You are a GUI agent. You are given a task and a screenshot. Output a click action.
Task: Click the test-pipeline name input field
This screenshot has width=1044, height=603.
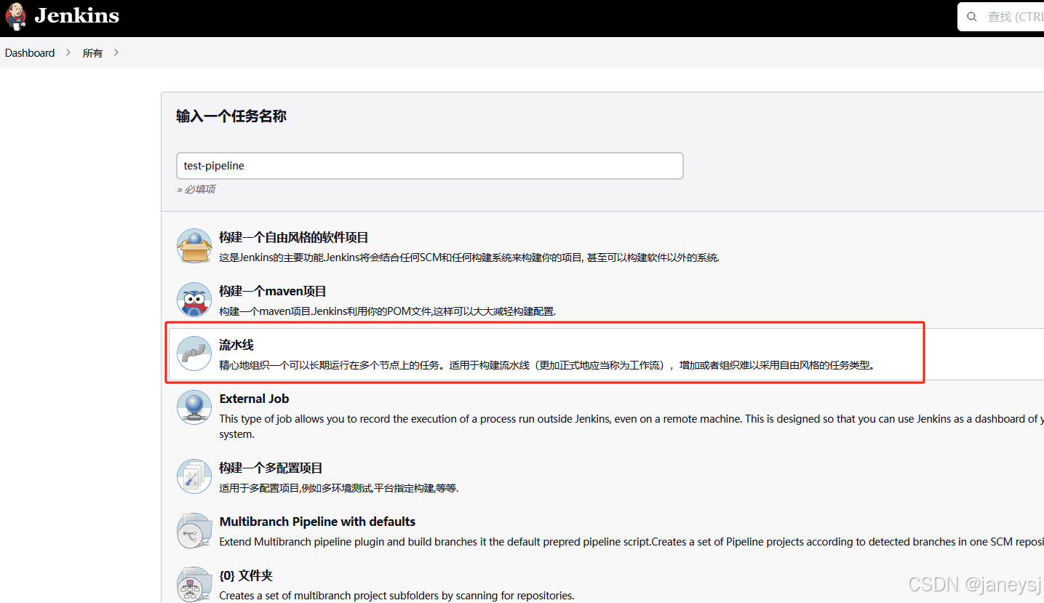429,166
